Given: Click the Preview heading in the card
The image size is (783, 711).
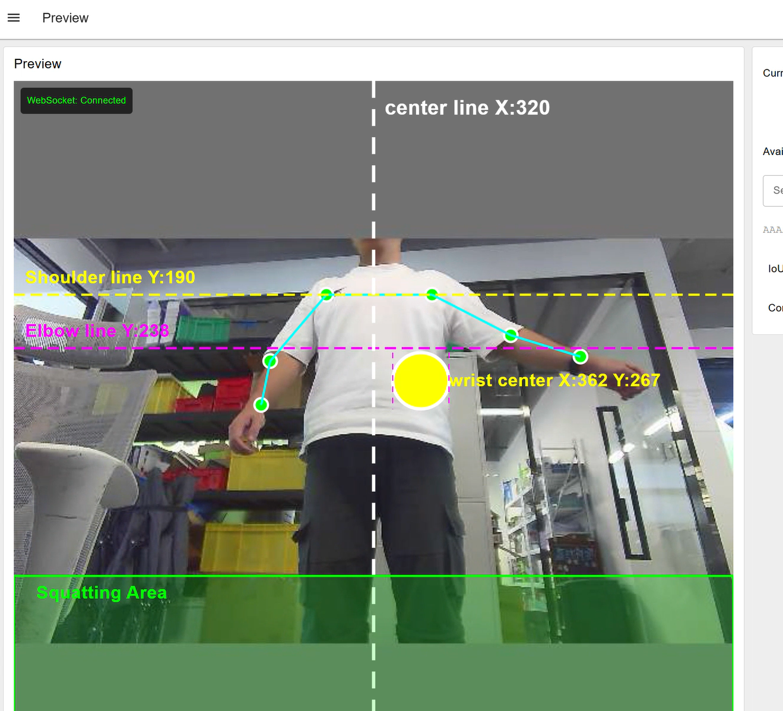Looking at the screenshot, I should (37, 64).
